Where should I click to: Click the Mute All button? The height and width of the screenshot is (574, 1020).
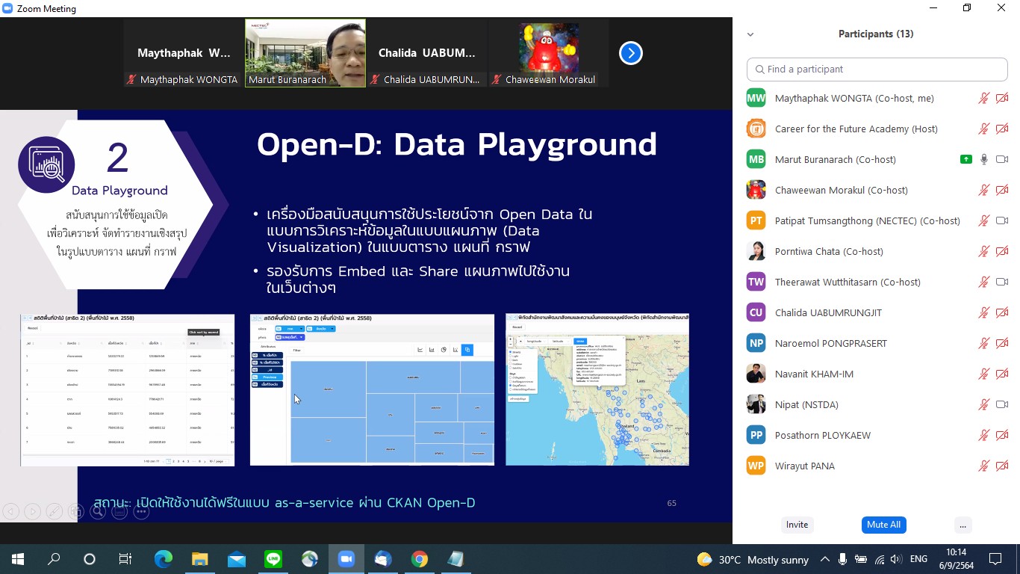883,525
